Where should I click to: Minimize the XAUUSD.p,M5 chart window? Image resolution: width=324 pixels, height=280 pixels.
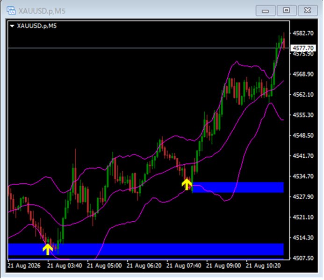pyautogui.click(x=266, y=11)
